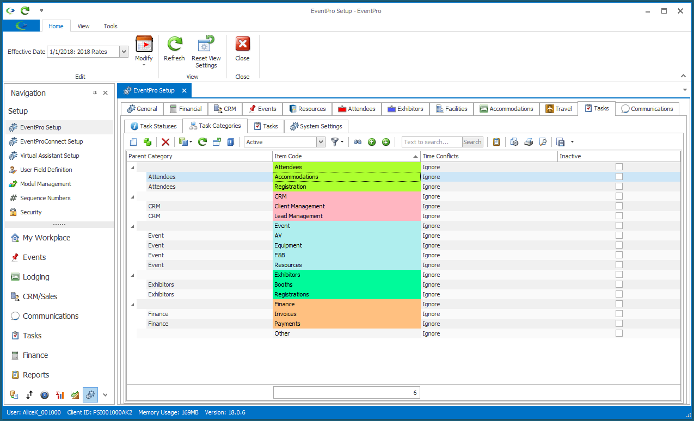Toggle Inactive checkbox for Other row

tap(619, 333)
